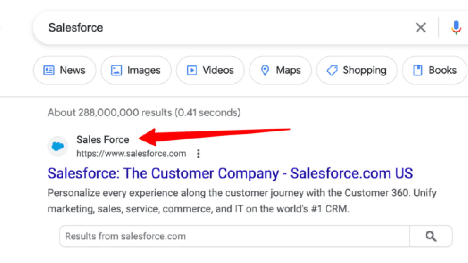
Task: Focus the Results from salesforce.com search box
Action: click(x=234, y=236)
